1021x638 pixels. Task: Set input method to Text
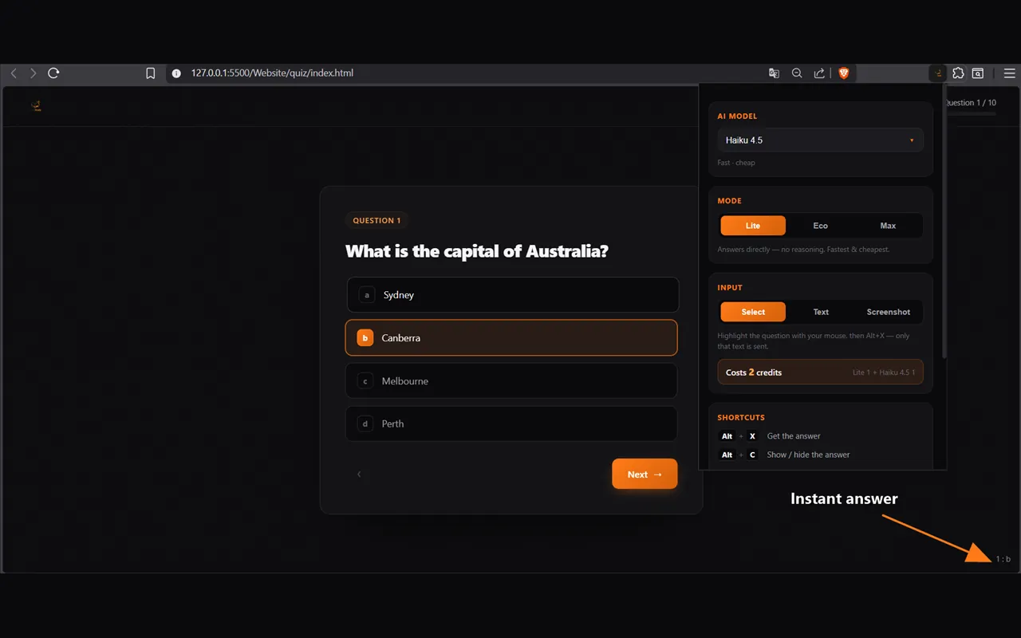click(x=821, y=312)
